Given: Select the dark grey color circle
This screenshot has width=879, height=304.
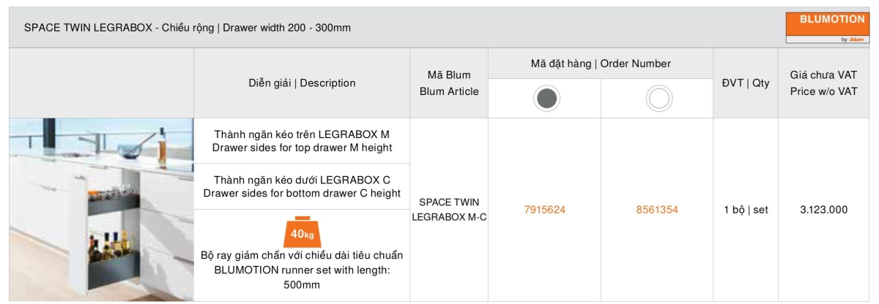Looking at the screenshot, I should point(546,98).
